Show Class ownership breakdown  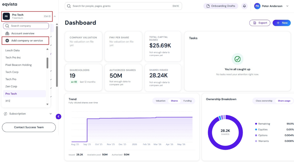[x=264, y=101]
